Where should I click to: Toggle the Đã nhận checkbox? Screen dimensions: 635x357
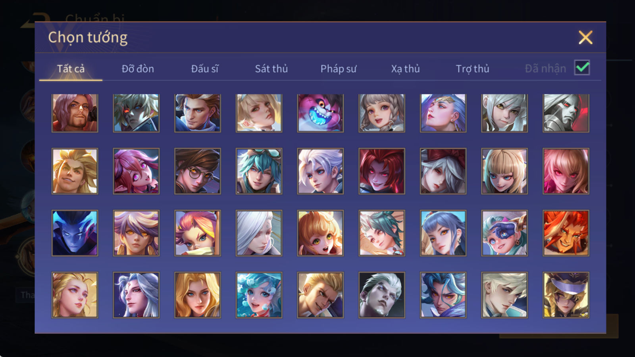coord(582,68)
